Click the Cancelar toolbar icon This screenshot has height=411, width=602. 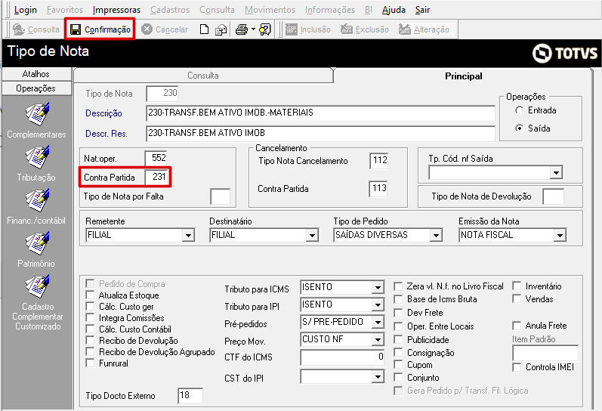147,29
